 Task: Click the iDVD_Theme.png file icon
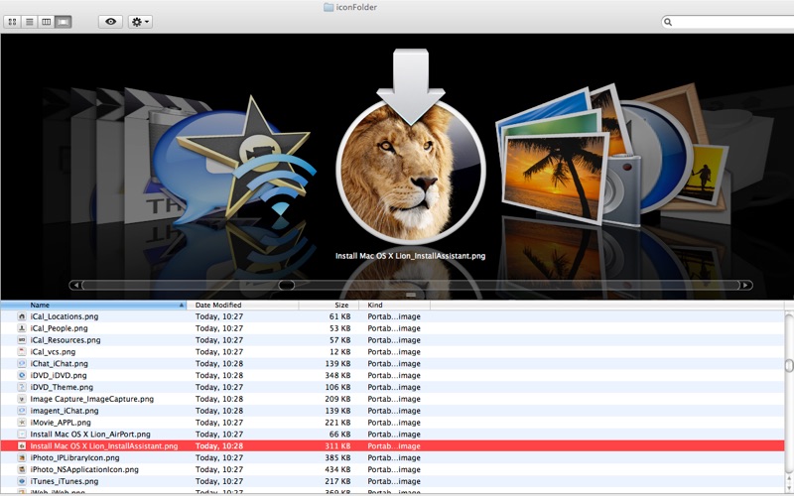pyautogui.click(x=22, y=387)
